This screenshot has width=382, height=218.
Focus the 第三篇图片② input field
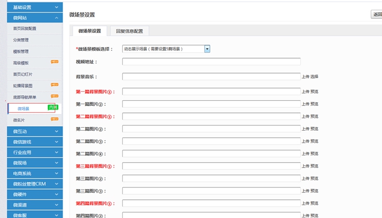[x=211, y=178]
